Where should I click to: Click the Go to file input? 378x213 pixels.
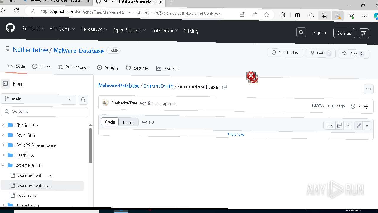pyautogui.click(x=44, y=112)
